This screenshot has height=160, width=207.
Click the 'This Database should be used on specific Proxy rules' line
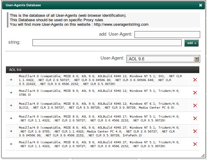point(56,20)
